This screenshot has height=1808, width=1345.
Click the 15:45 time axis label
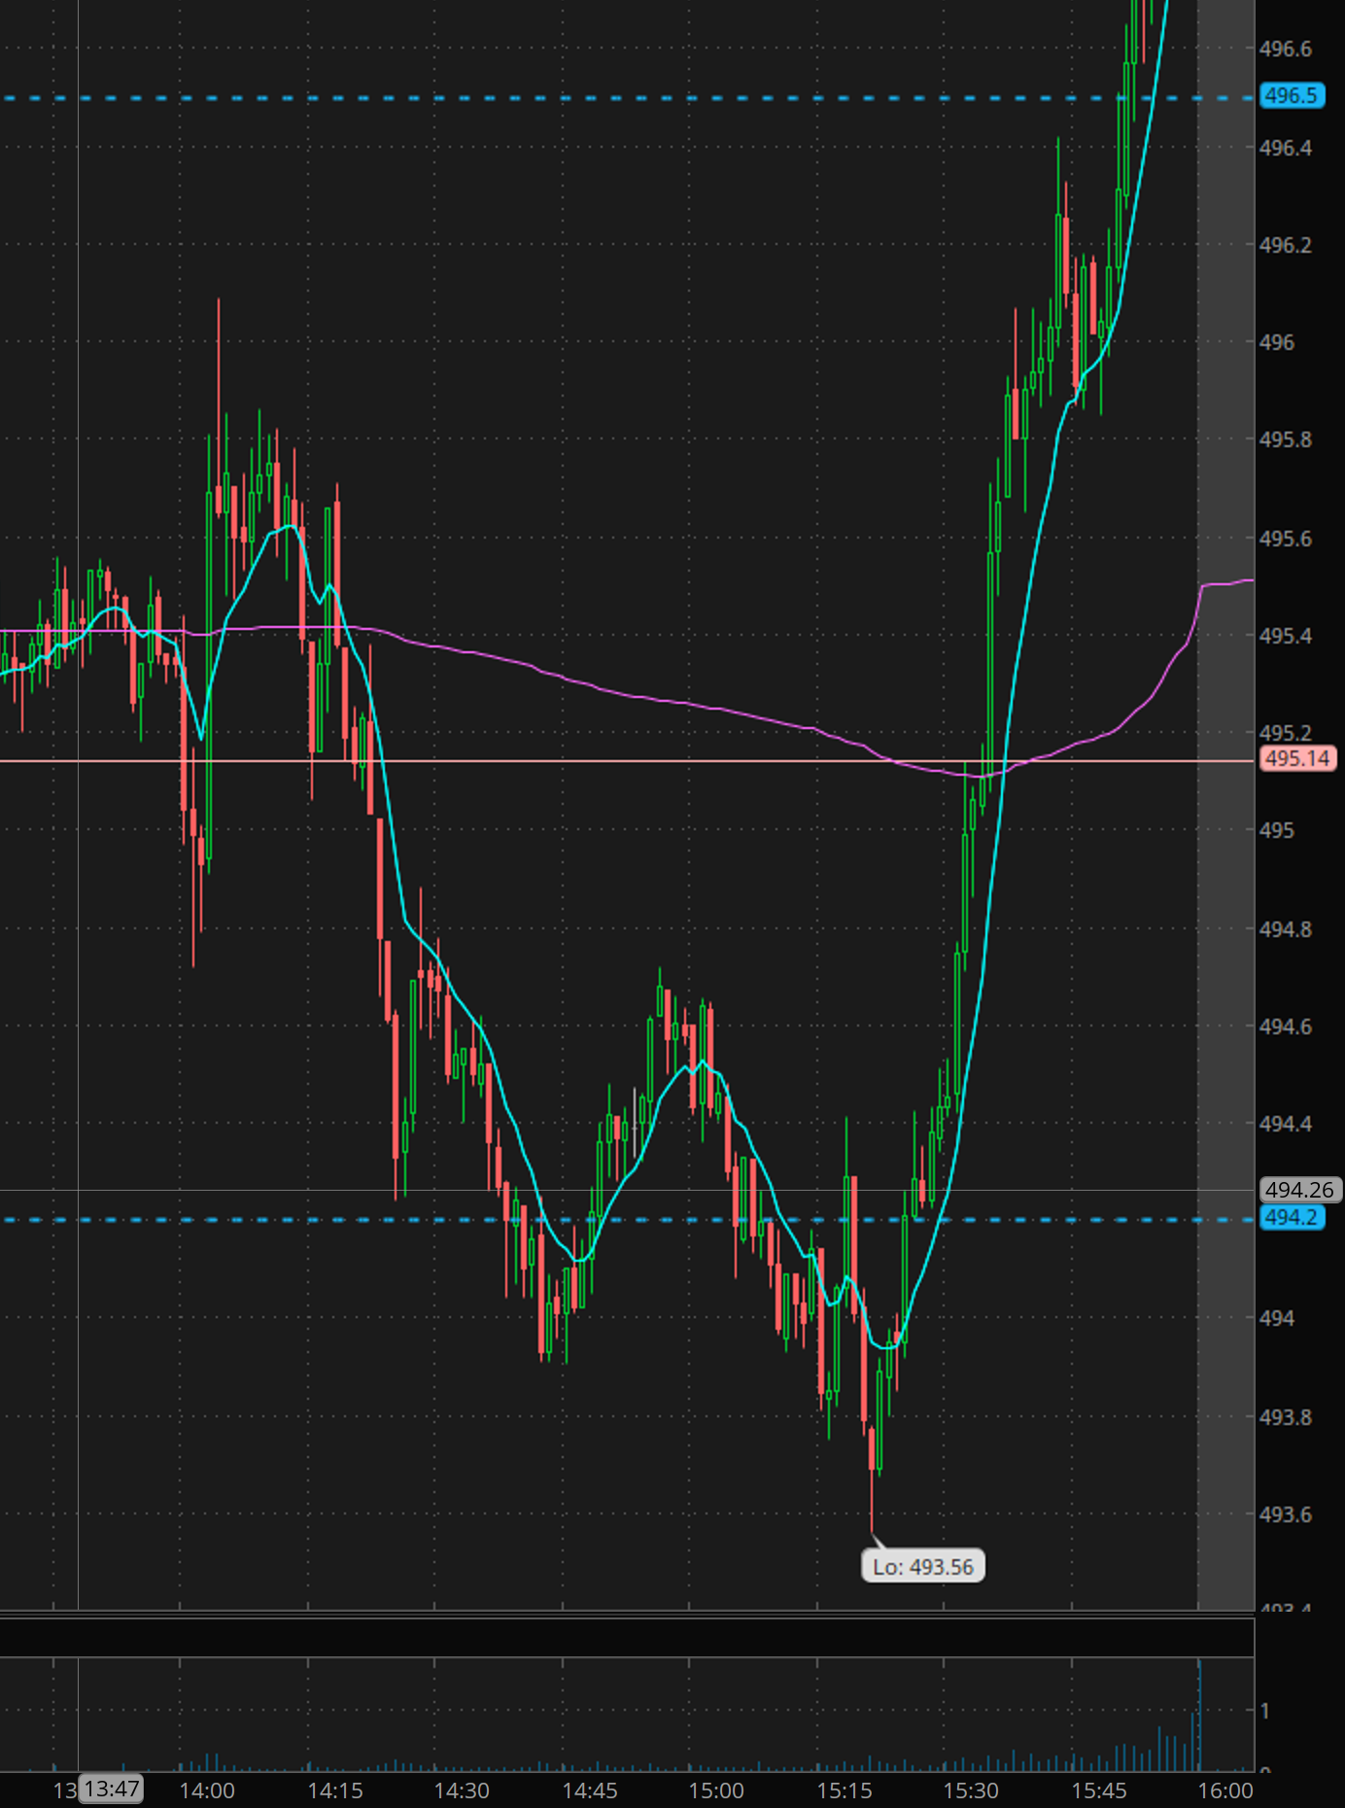coord(1099,1791)
